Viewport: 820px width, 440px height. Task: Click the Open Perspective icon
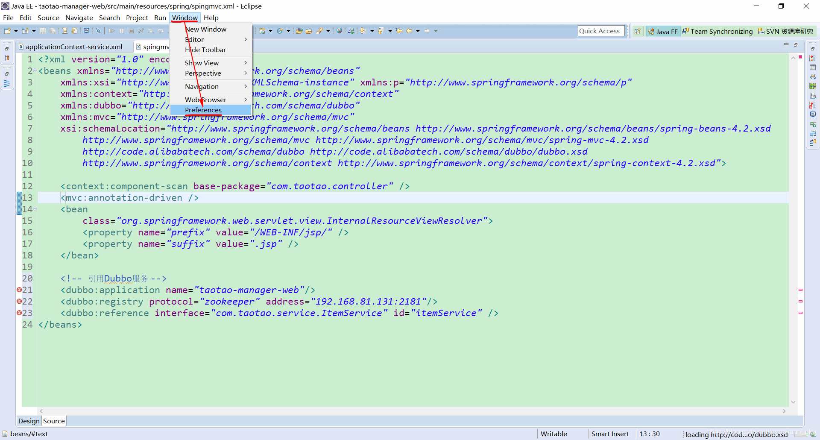[638, 31]
